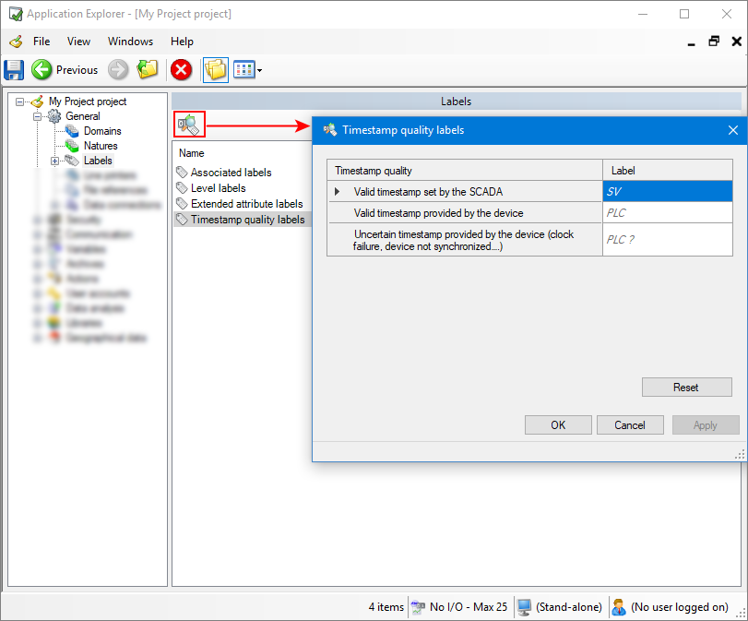Click the Reset button

pos(686,388)
